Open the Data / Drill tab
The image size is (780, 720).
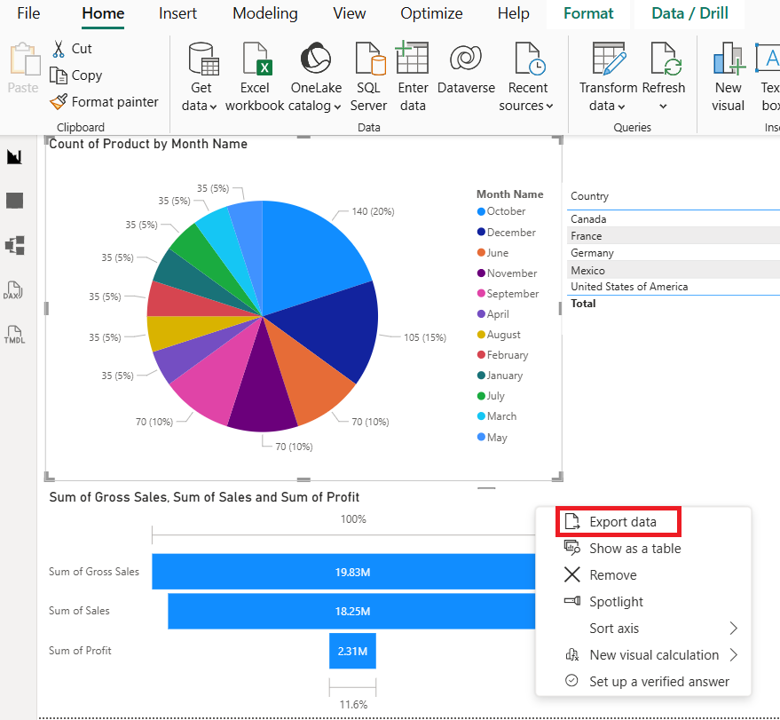(689, 13)
